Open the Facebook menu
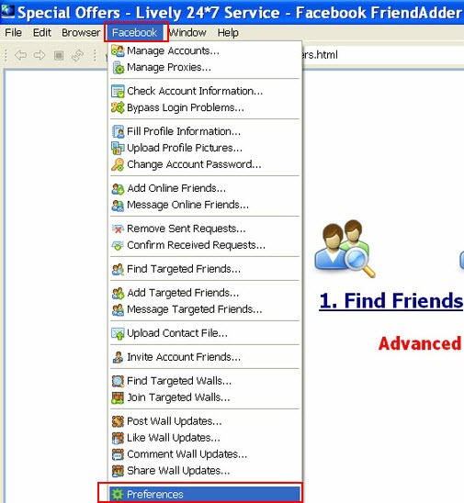The image size is (464, 503). point(134,32)
